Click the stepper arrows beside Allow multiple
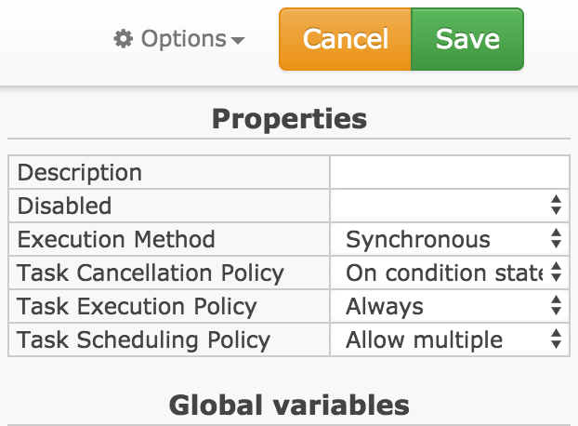Screen dimensions: 578x426 pyautogui.click(x=556, y=339)
